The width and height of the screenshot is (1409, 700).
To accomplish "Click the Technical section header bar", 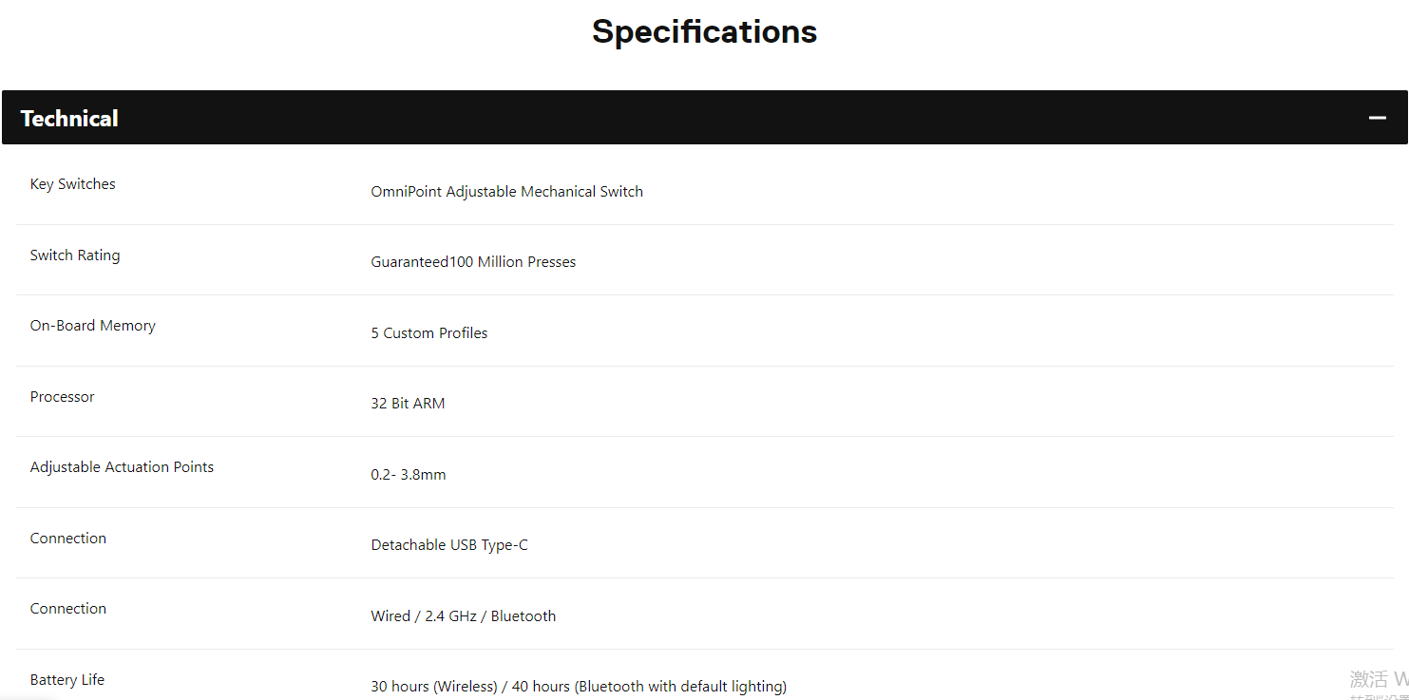I will (704, 118).
